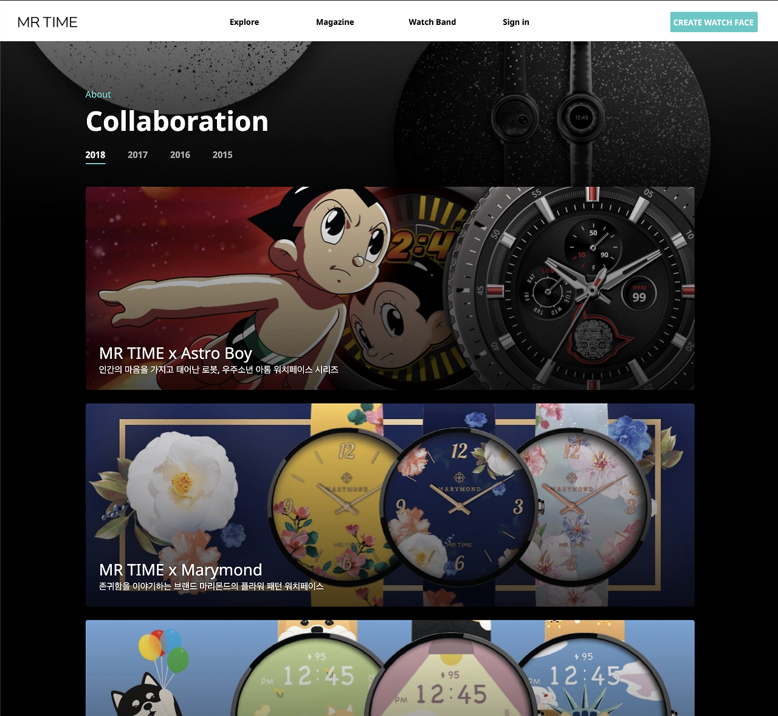Open the Explore menu item

244,22
